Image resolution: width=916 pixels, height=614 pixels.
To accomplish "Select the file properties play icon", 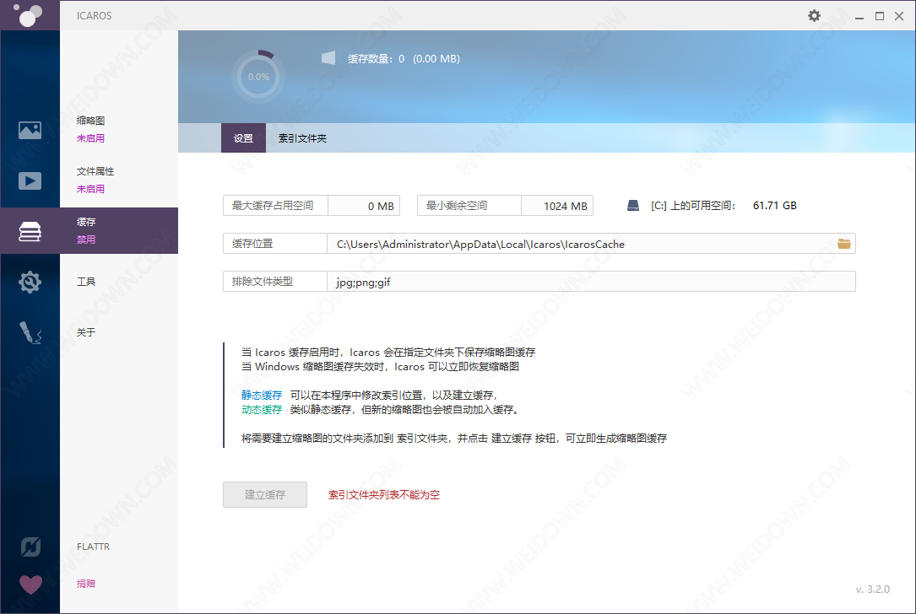I will tap(30, 181).
